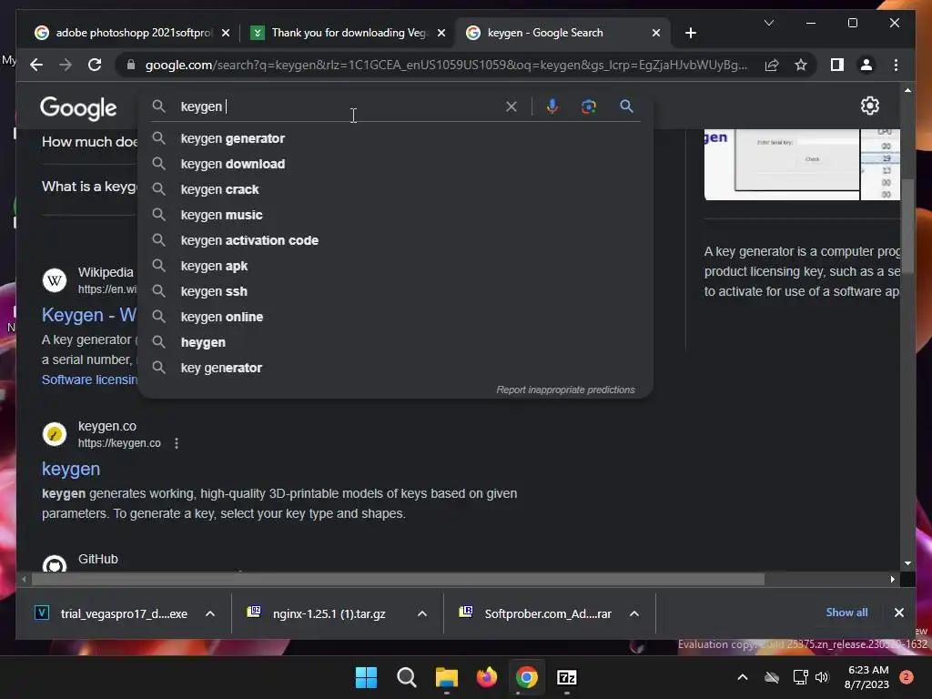Open tab search chevron in title bar
Viewport: 932px width, 699px height.
(768, 23)
